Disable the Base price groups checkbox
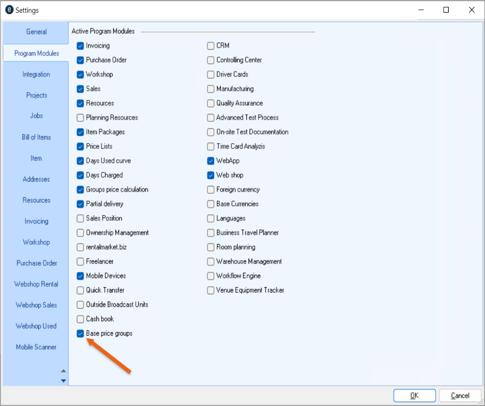This screenshot has width=485, height=406. point(80,334)
